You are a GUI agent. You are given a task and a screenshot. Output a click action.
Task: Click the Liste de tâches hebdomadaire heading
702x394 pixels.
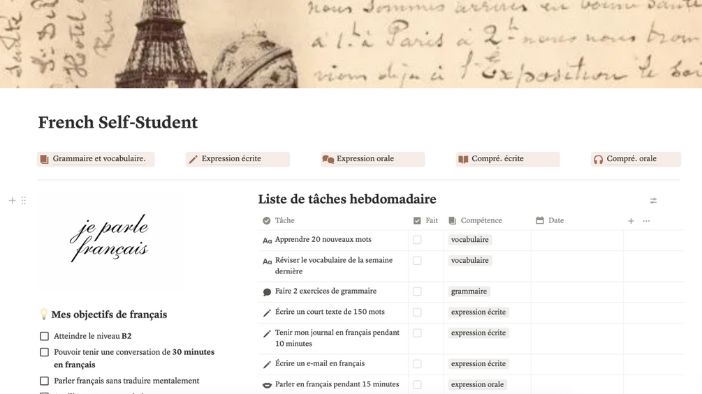347,199
